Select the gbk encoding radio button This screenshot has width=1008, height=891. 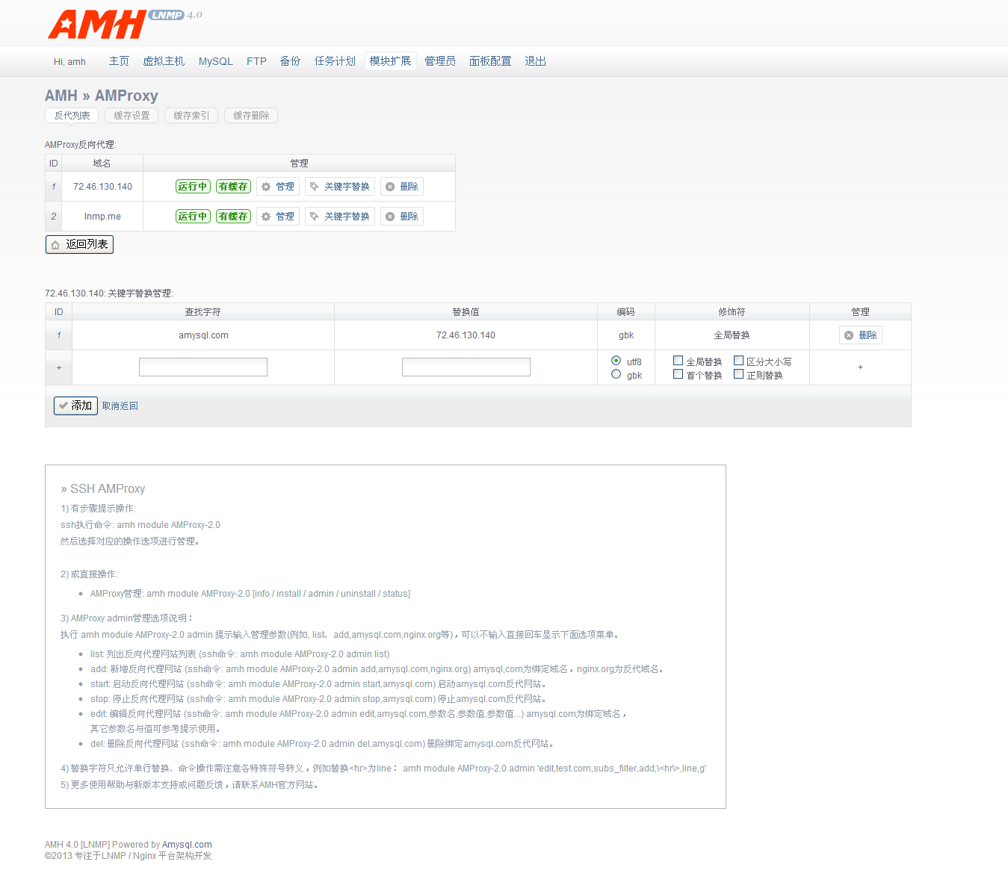click(616, 374)
